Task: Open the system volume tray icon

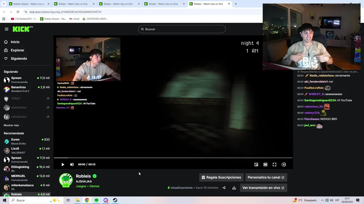Action: (x=332, y=200)
